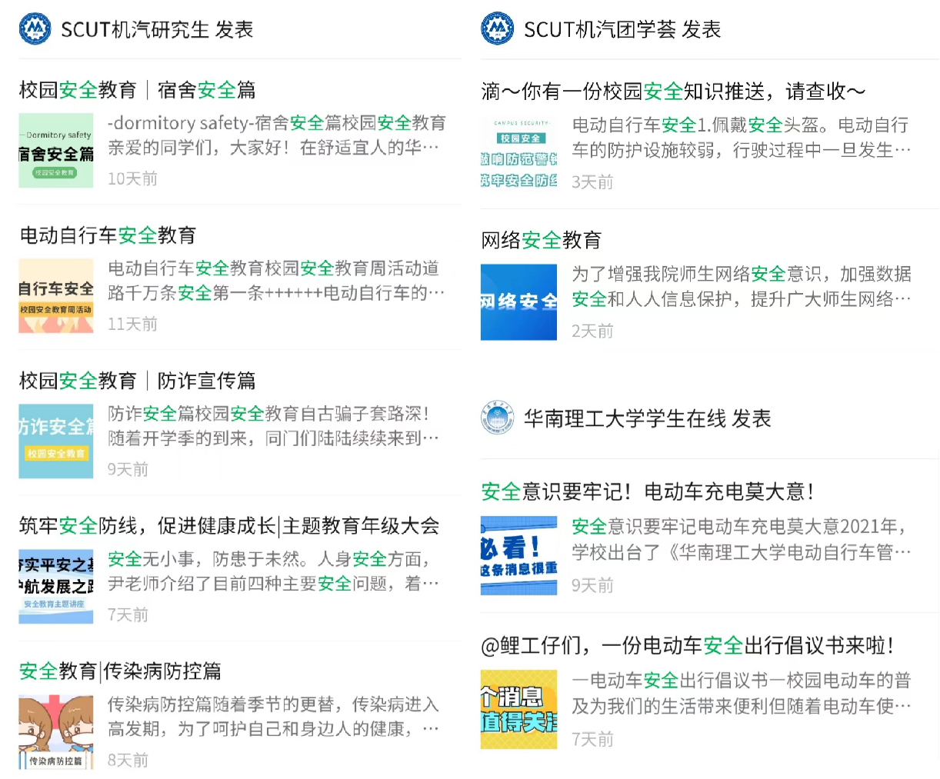Click summary starting 一电动车安全出行倡议书
Screen dimensions: 940x779
tap(742, 693)
